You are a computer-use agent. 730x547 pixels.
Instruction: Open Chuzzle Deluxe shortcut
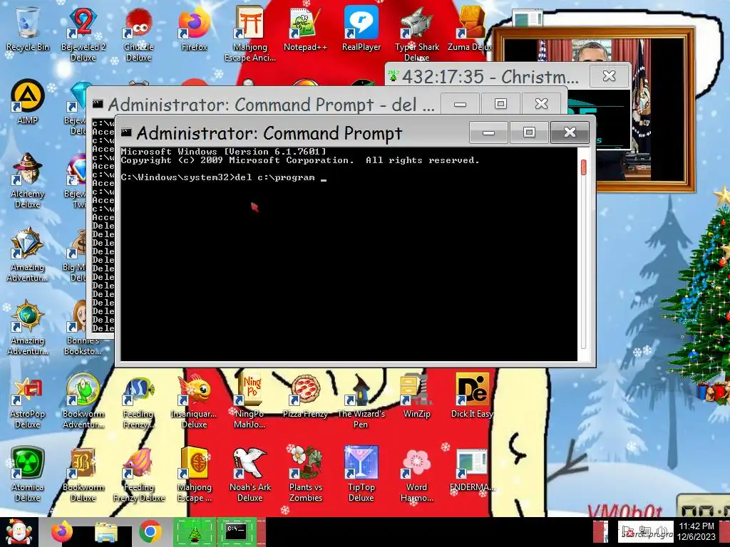(x=139, y=35)
